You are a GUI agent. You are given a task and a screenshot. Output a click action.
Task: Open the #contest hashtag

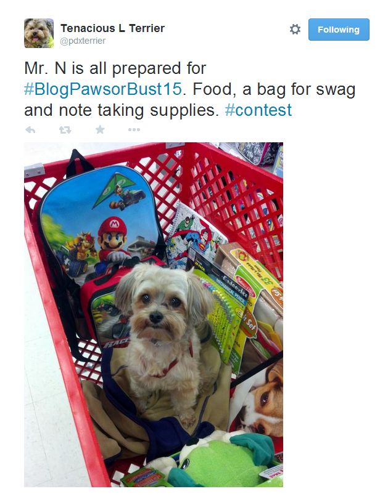tap(258, 110)
